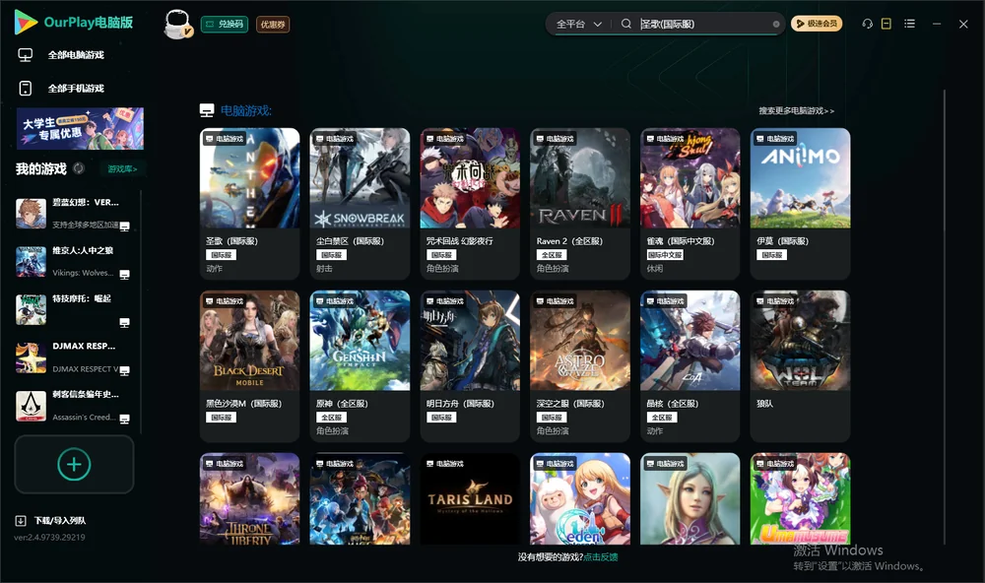Click the search magnifier icon
The image size is (985, 583).
click(x=625, y=24)
